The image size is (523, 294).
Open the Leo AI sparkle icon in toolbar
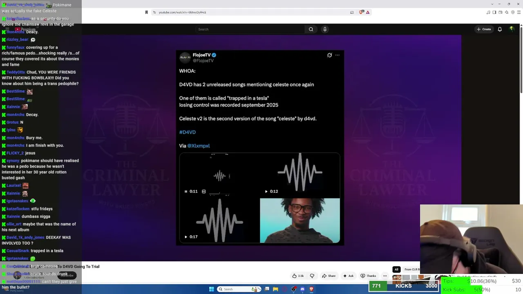[x=507, y=12]
